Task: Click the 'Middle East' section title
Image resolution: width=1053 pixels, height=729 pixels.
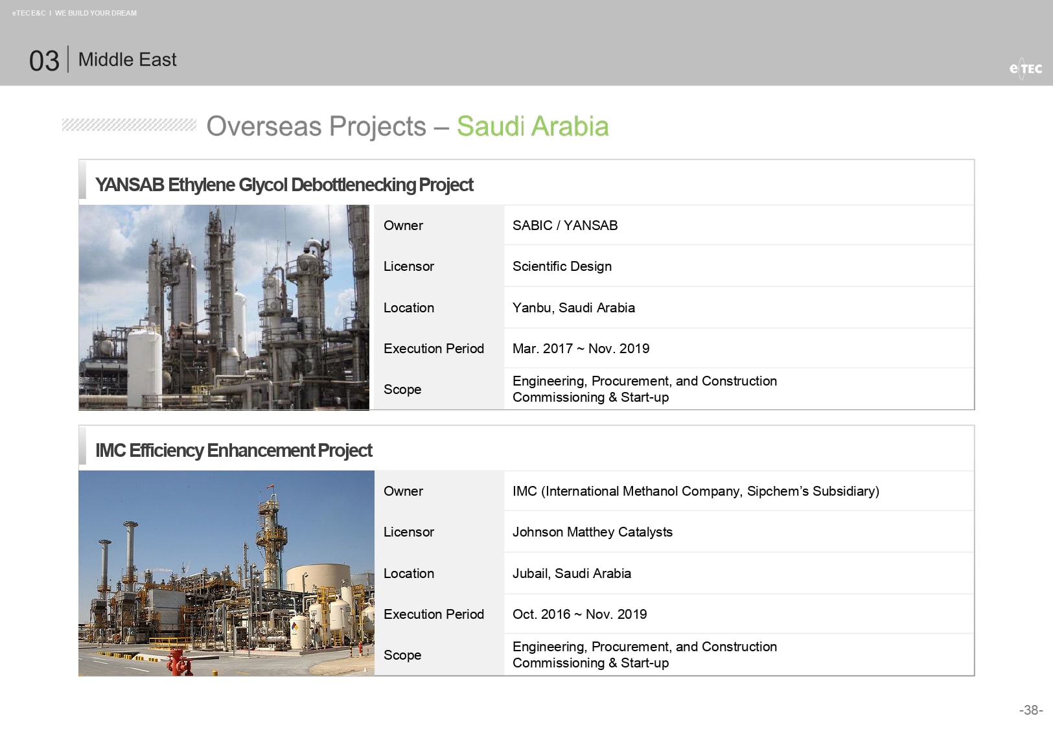Action: pyautogui.click(x=127, y=60)
